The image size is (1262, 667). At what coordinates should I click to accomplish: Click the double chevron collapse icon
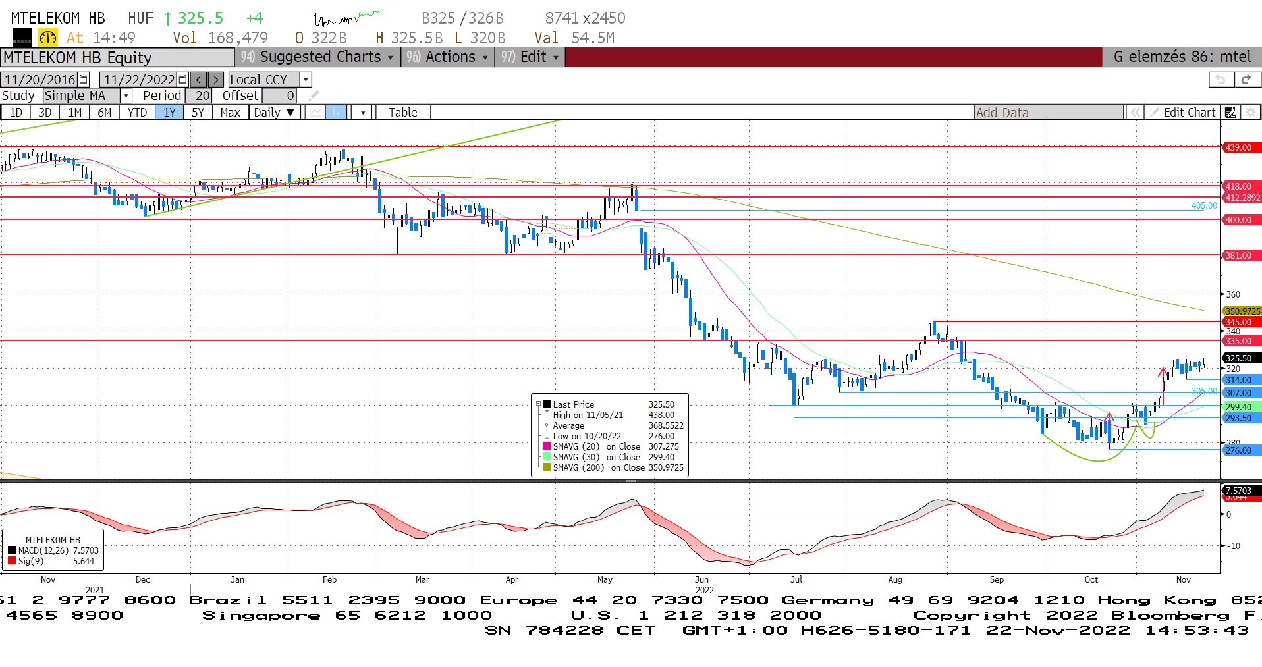click(1135, 113)
